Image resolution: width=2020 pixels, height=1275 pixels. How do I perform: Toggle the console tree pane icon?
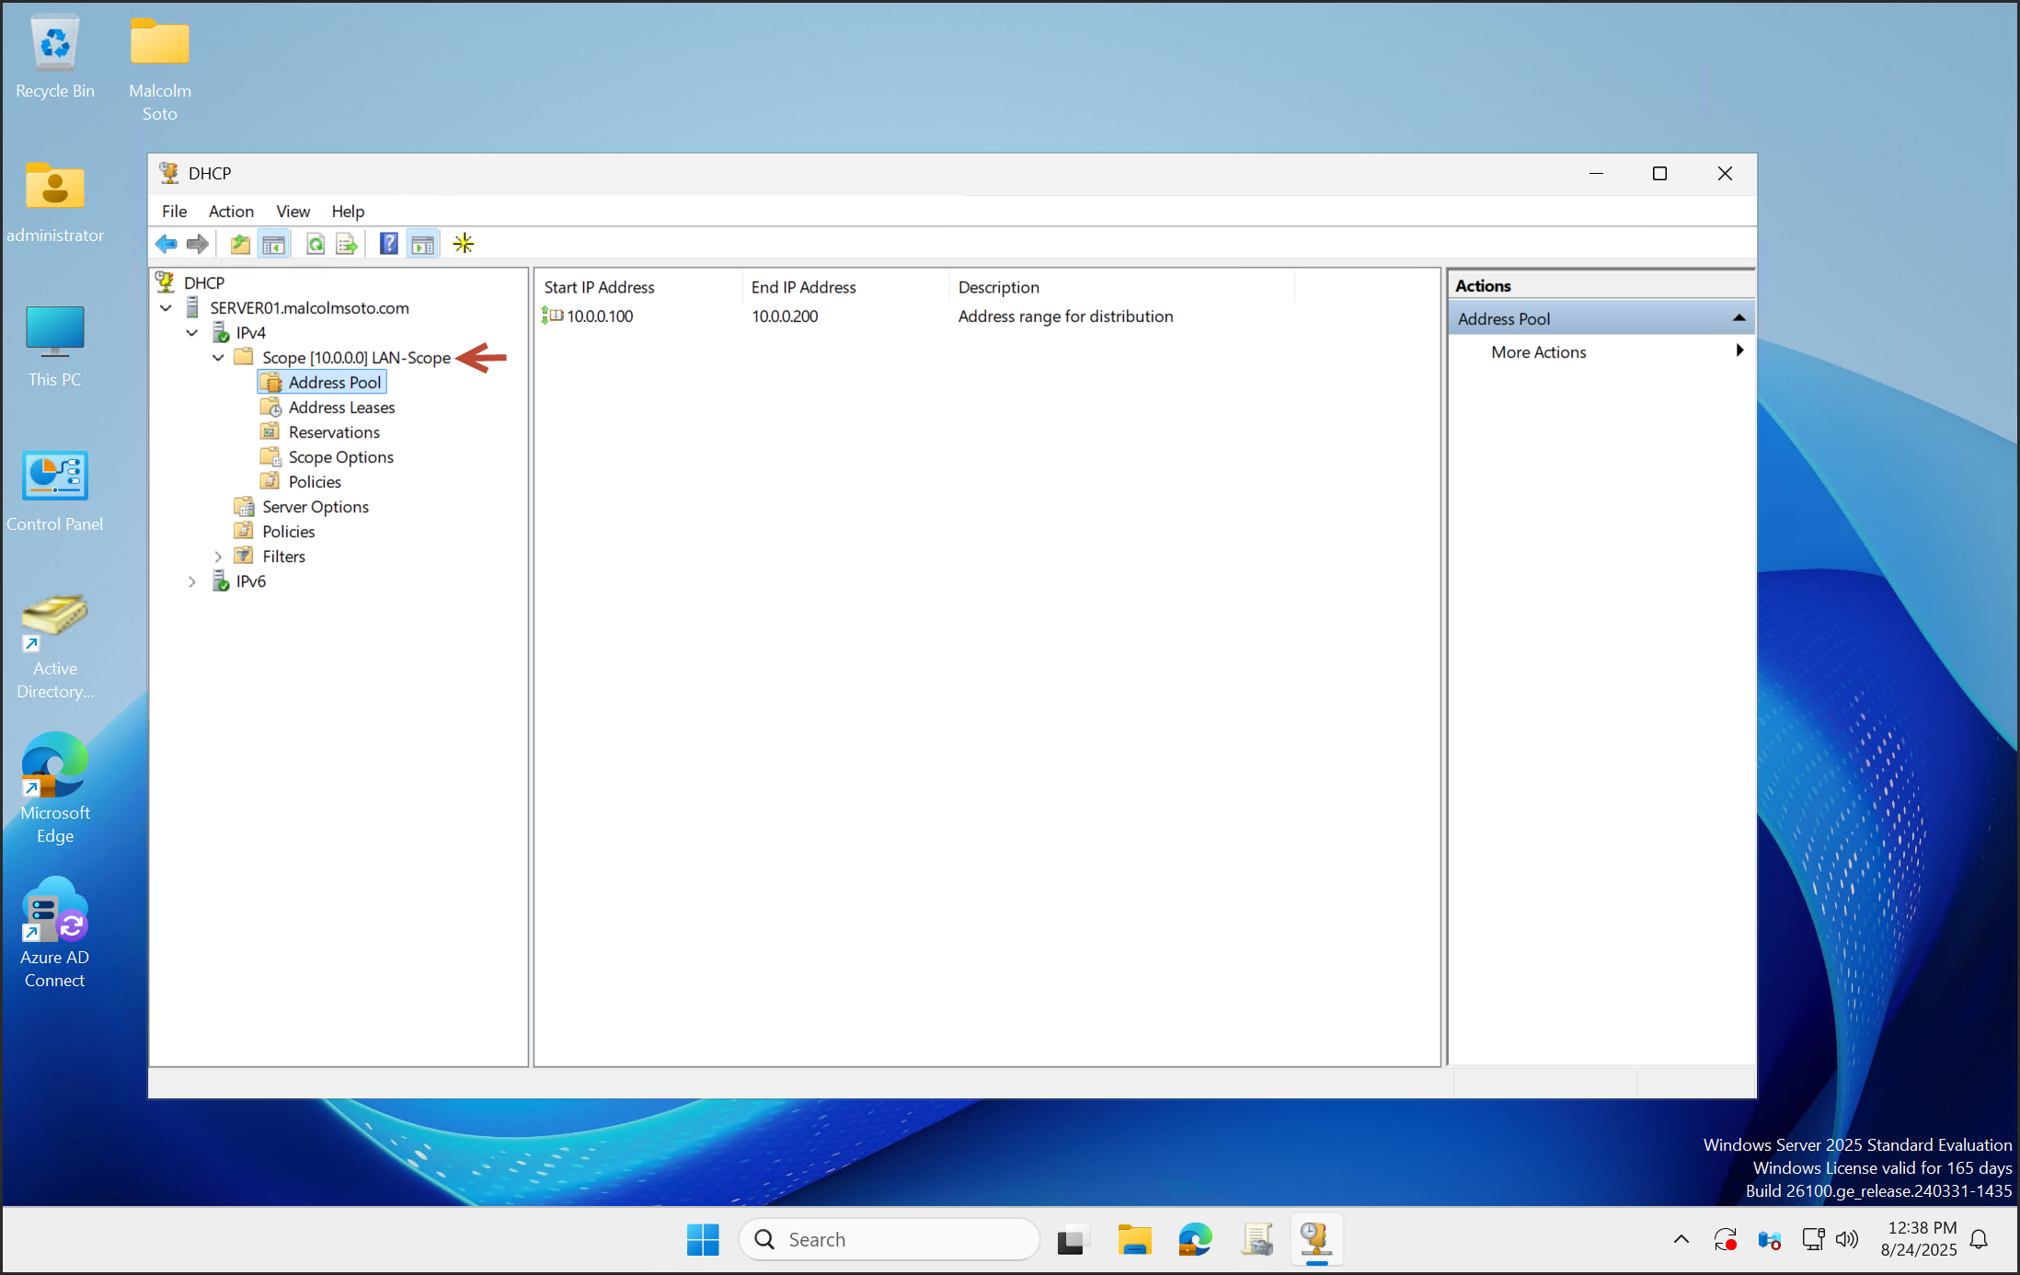click(x=273, y=243)
